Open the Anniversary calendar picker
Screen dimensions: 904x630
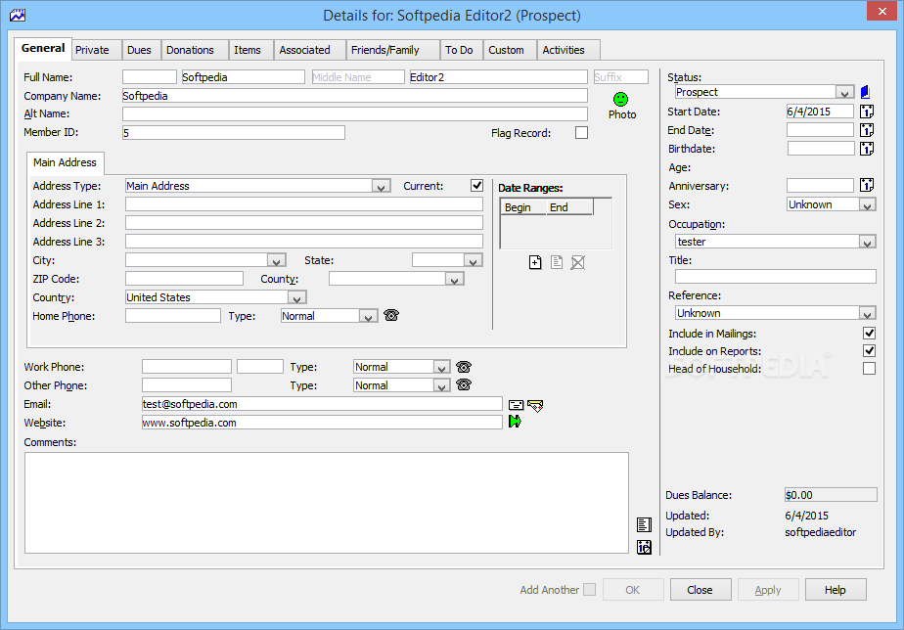click(x=867, y=185)
